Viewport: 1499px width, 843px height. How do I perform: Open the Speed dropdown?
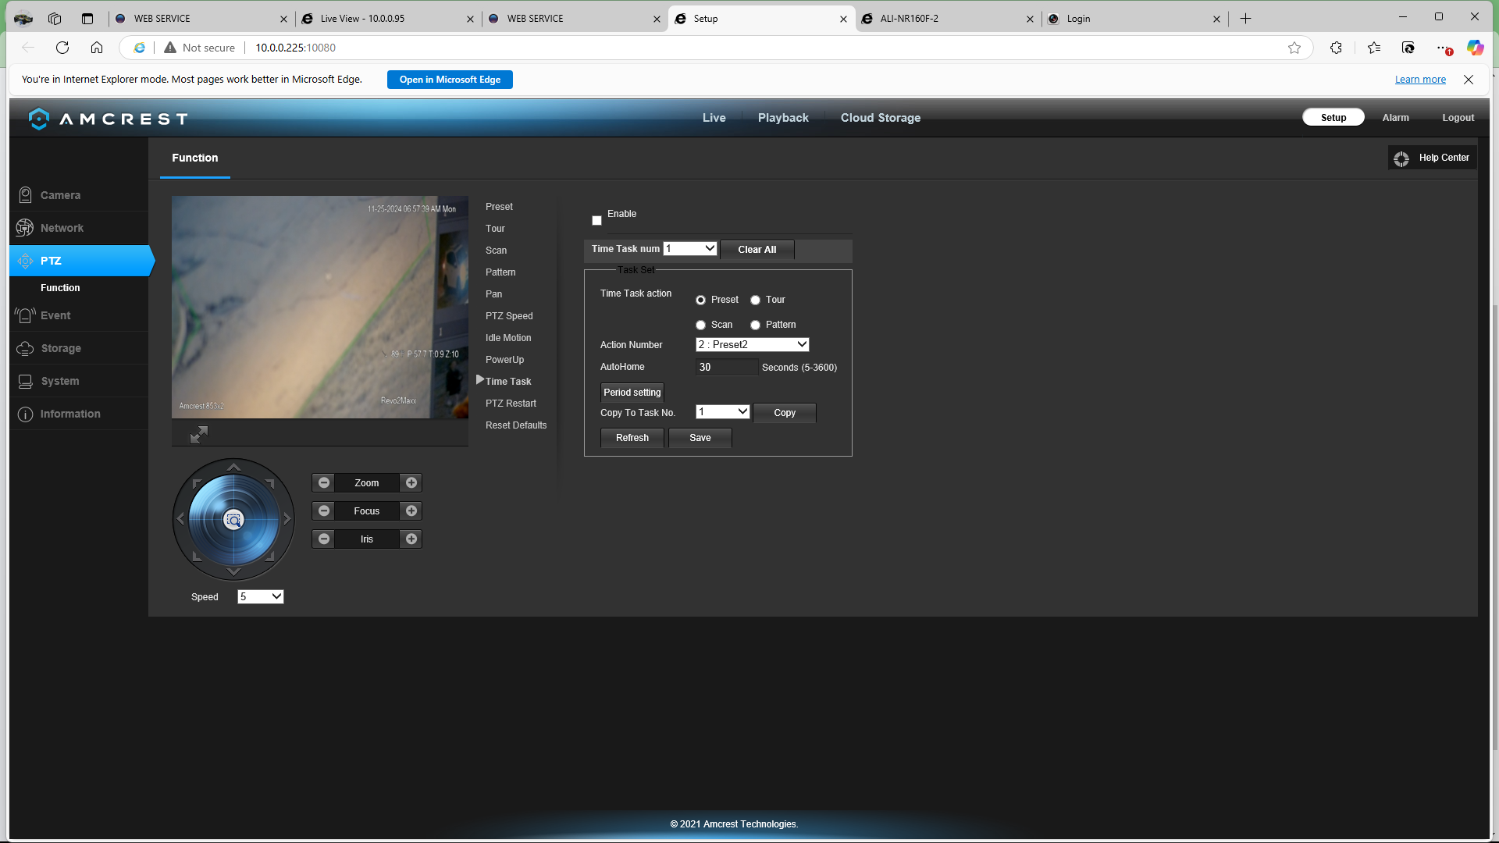point(260,596)
